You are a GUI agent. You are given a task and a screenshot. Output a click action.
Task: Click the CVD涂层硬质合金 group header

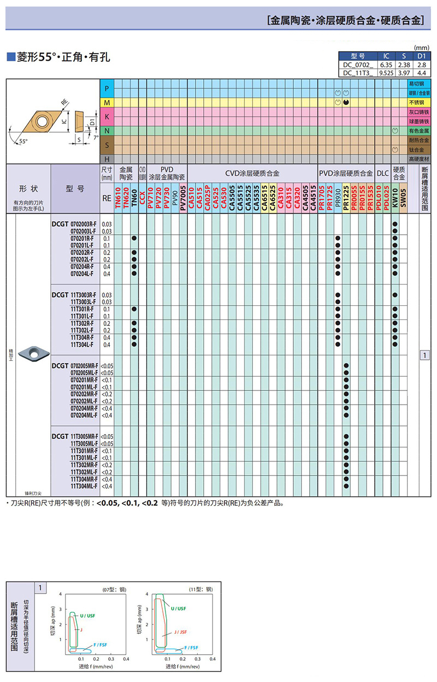tap(252, 173)
